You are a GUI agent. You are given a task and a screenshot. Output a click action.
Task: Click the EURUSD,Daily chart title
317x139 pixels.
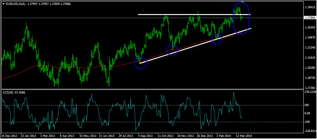click(16, 4)
